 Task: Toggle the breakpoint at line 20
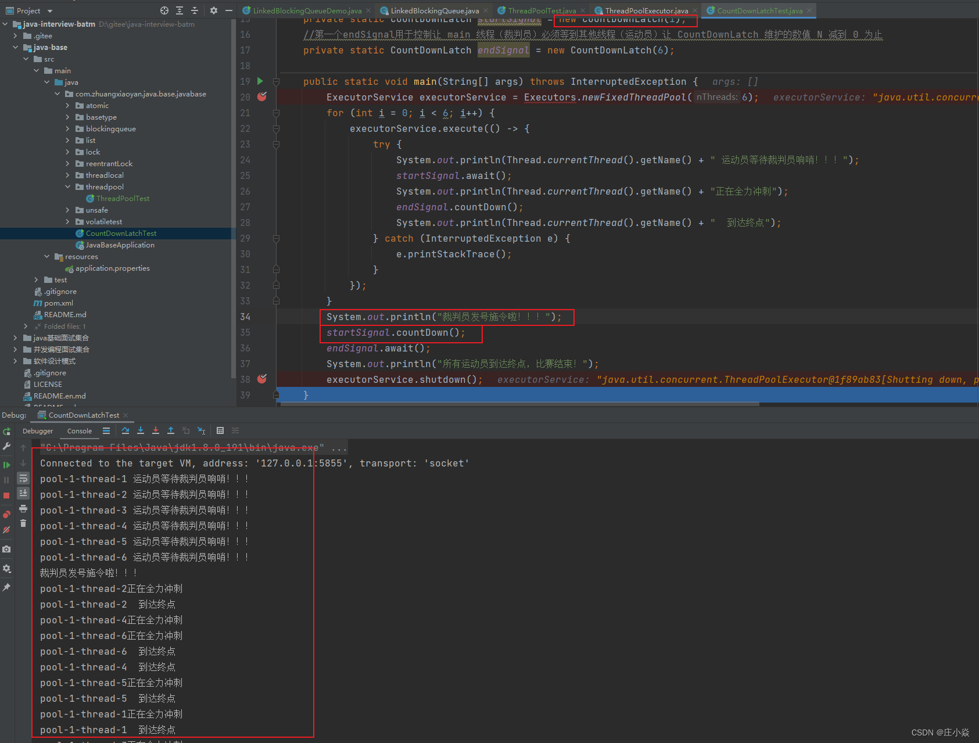click(262, 96)
